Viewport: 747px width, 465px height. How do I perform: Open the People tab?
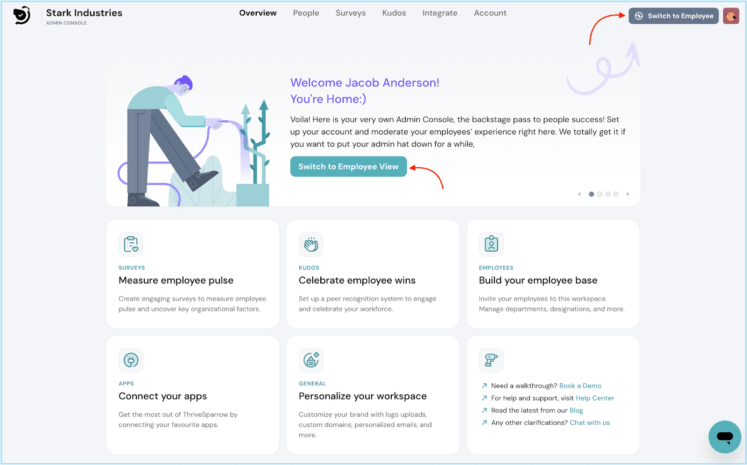point(306,13)
